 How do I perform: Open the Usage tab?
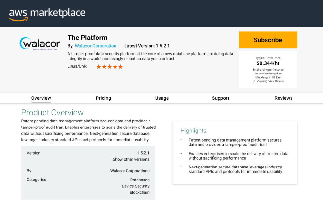point(162,98)
